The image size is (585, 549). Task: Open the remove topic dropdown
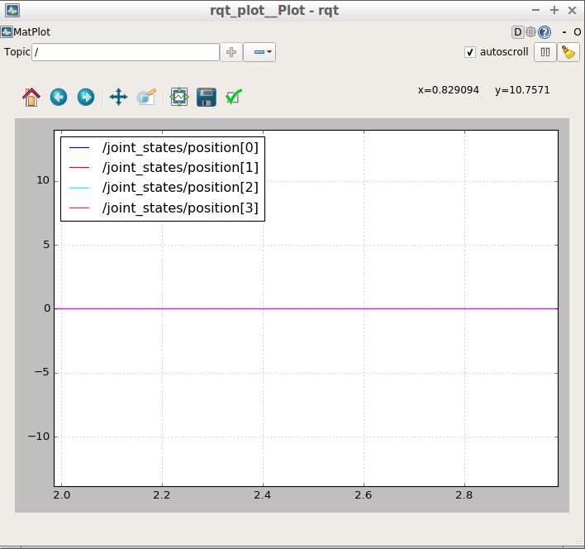coord(259,52)
